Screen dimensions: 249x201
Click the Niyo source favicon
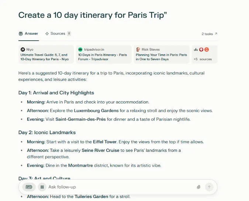pos(23,50)
